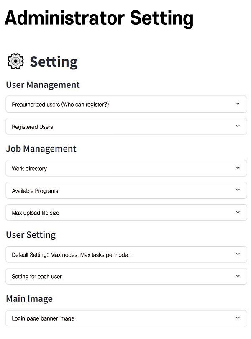Open Setting for each user

click(37, 277)
